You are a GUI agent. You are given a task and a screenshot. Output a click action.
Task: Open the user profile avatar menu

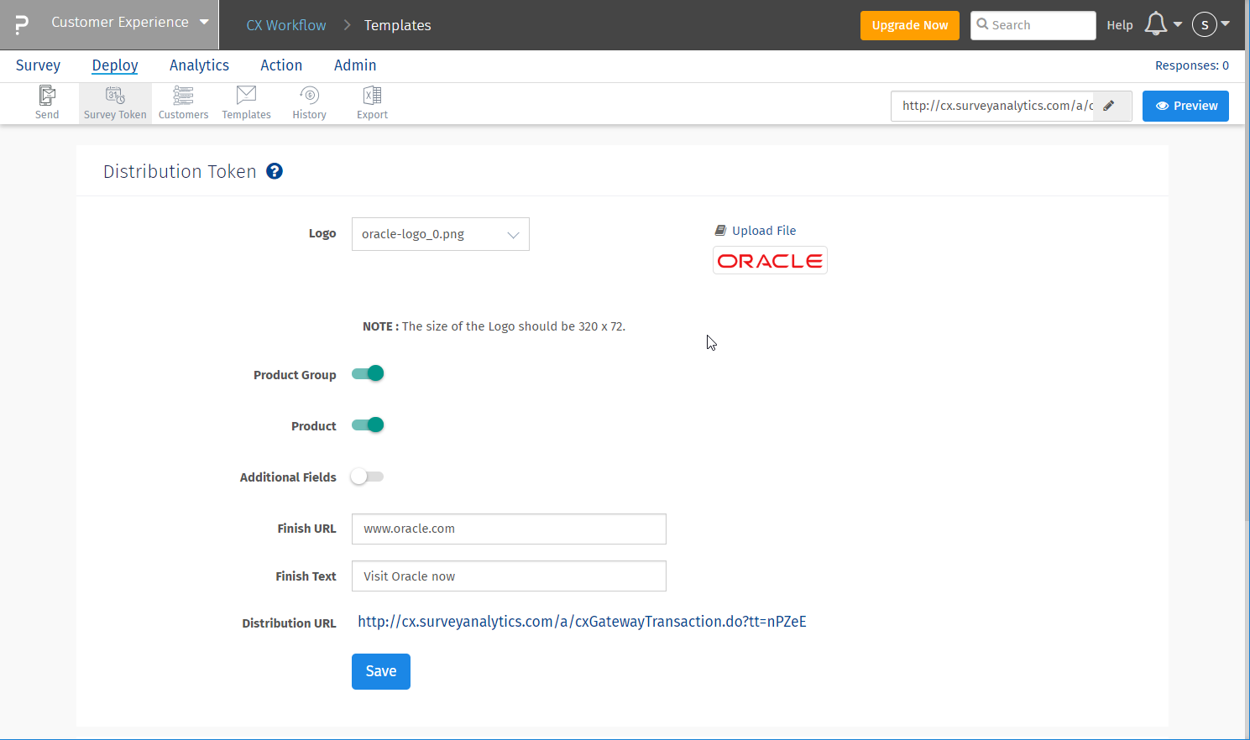(1205, 24)
